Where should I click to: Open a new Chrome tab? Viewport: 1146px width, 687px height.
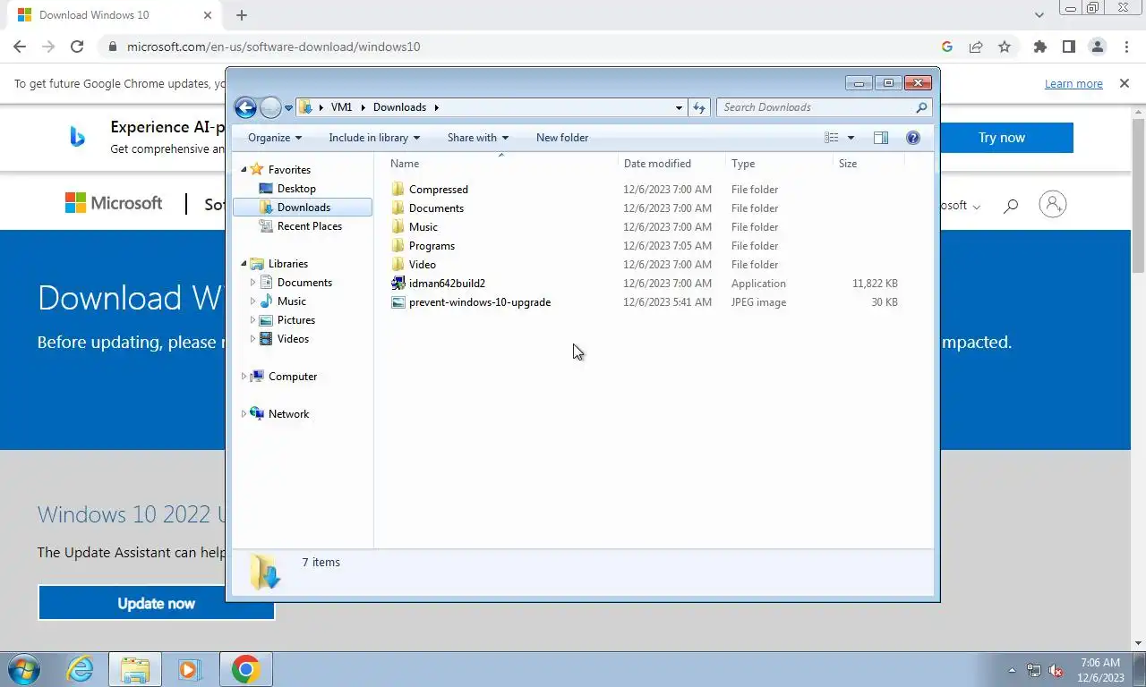242,15
